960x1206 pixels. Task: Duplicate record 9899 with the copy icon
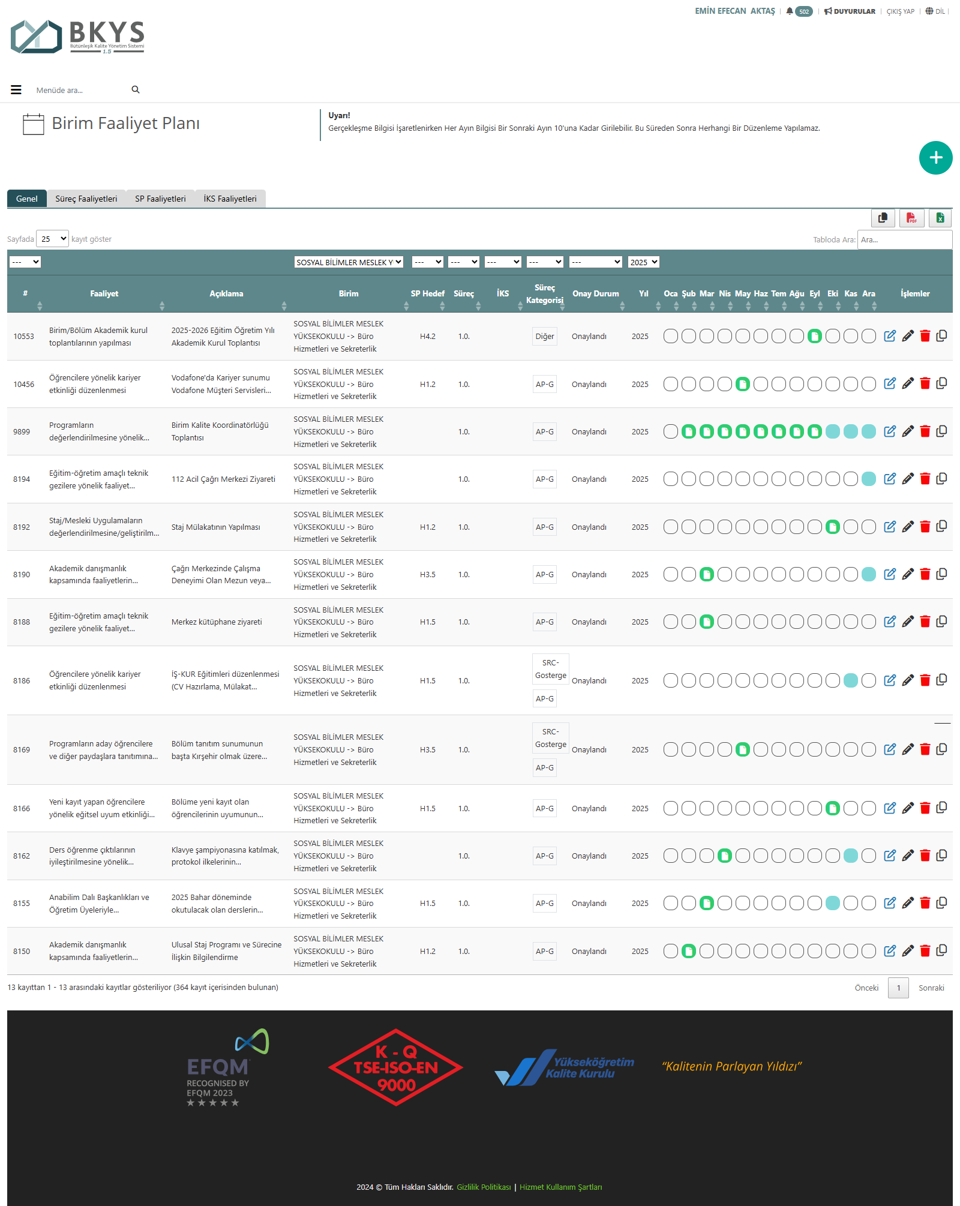pos(941,431)
